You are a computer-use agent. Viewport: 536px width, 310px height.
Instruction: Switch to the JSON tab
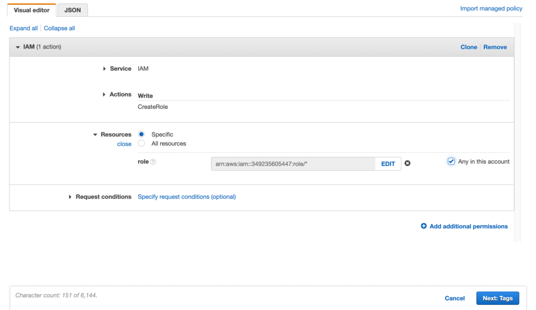(72, 10)
